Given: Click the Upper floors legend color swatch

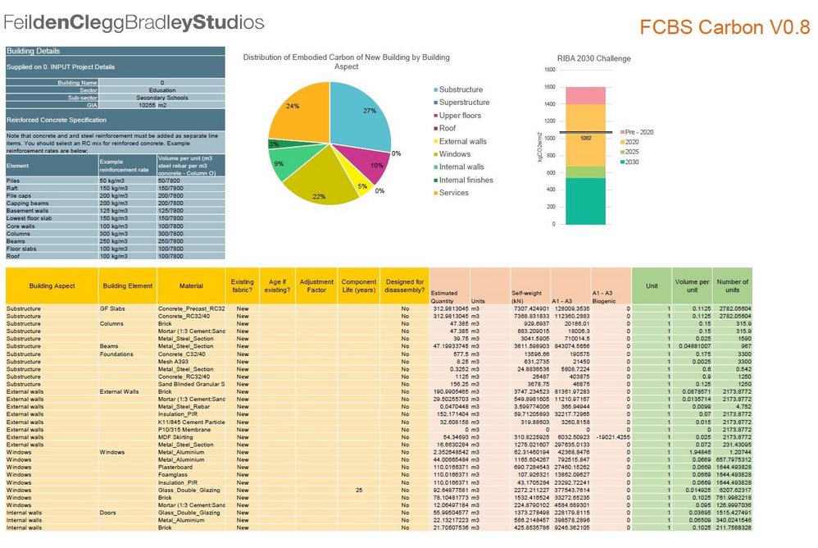Looking at the screenshot, I should pyautogui.click(x=435, y=116).
